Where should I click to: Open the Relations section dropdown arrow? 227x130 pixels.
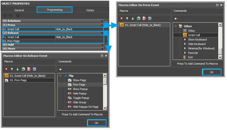tap(102, 21)
